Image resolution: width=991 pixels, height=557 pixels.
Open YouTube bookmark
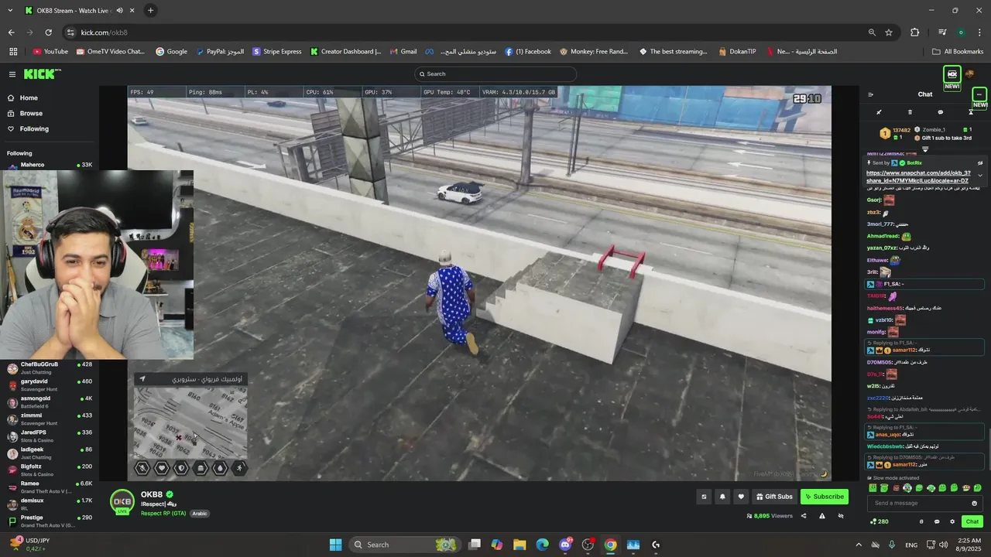pyautogui.click(x=50, y=52)
